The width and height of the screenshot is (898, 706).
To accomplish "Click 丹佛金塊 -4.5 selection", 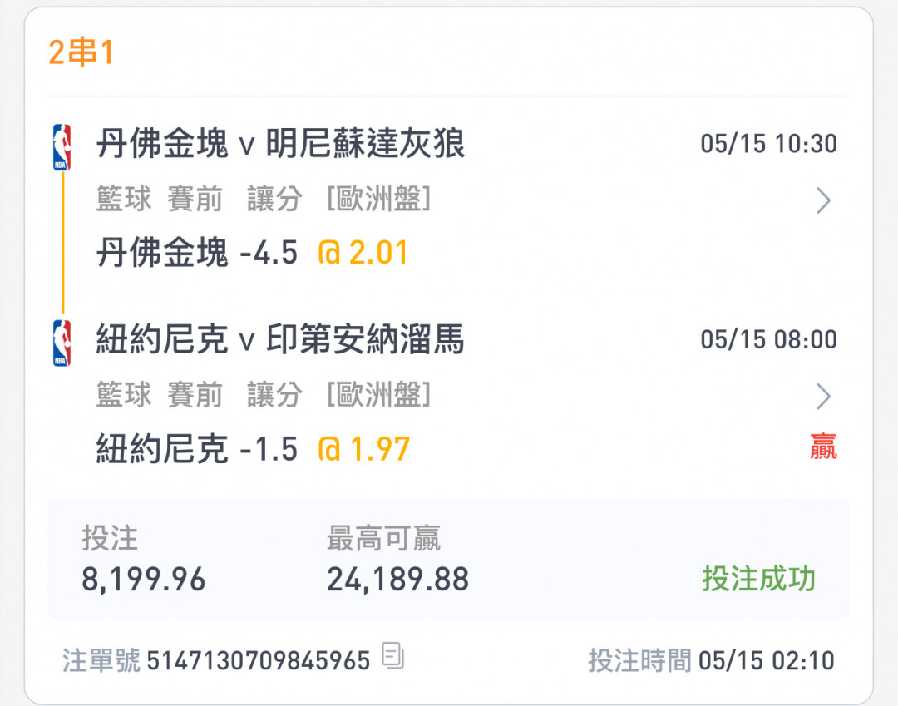I will [196, 253].
